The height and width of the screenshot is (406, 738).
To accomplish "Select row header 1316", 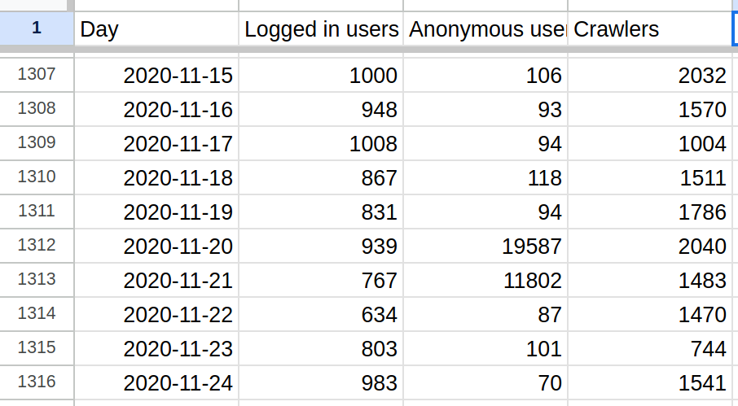I will click(37, 382).
